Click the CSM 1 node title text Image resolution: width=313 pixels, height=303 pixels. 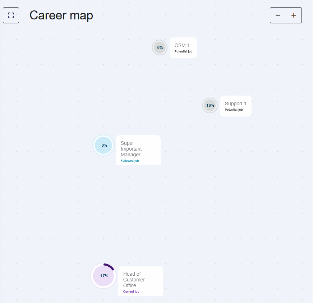tap(181, 45)
